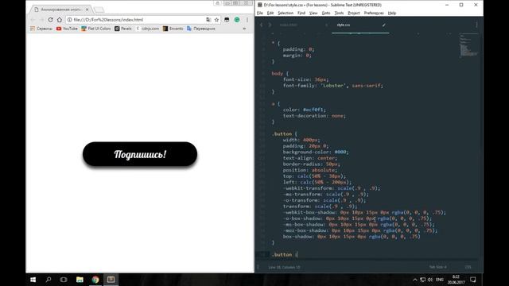Open Chrome's three-dot menu
The width and height of the screenshot is (509, 286).
(x=247, y=20)
